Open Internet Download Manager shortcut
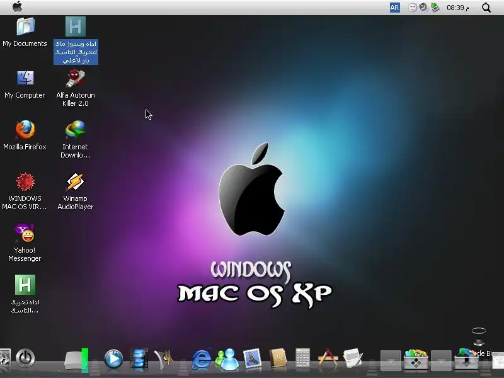This screenshot has width=504, height=378. pos(75,130)
